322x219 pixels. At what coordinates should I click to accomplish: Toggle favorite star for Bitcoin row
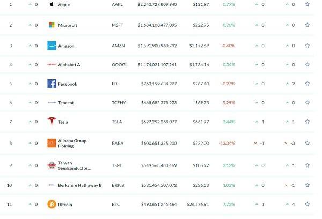308,205
